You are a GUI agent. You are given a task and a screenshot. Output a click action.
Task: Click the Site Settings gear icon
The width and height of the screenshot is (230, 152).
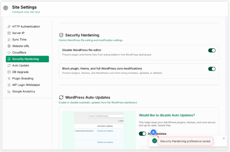point(6,8)
